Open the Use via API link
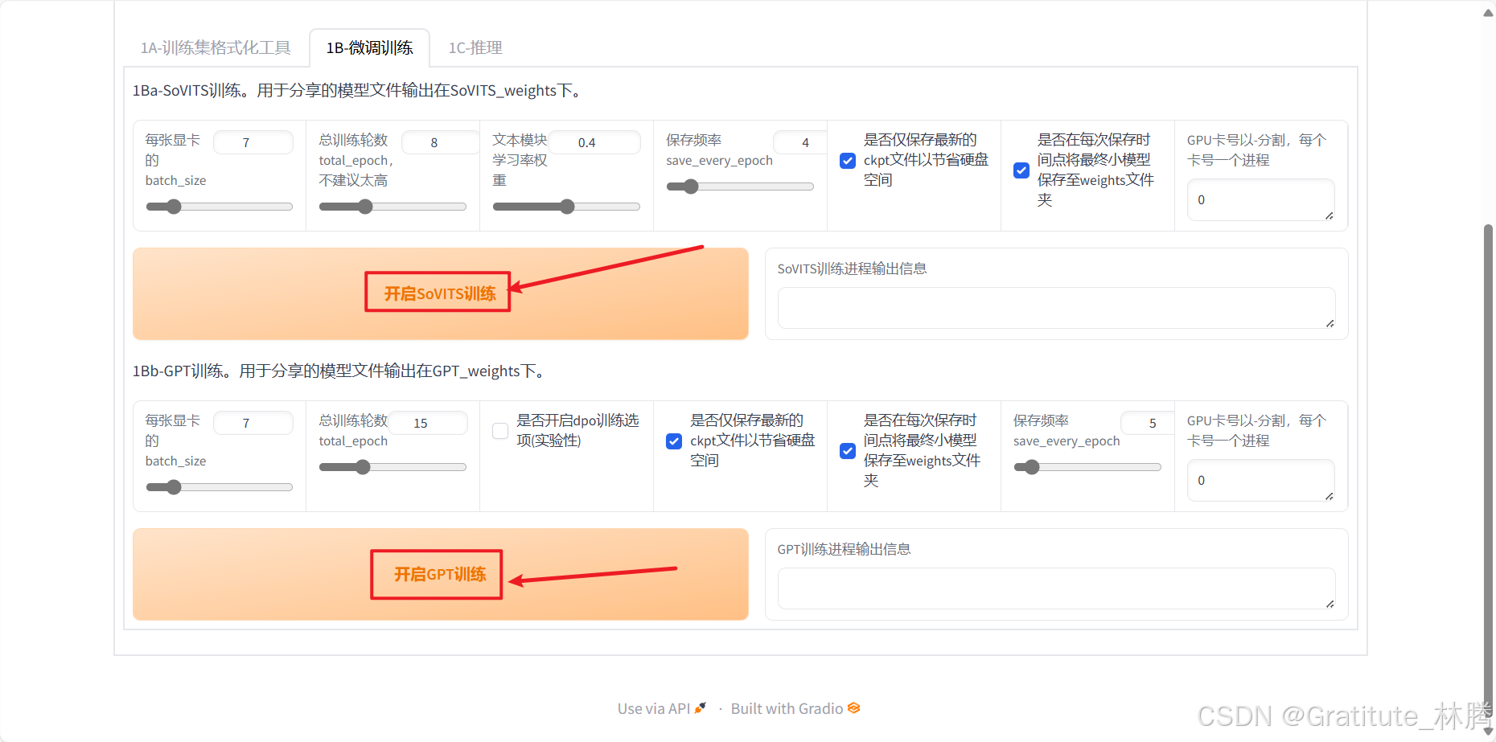 661,708
